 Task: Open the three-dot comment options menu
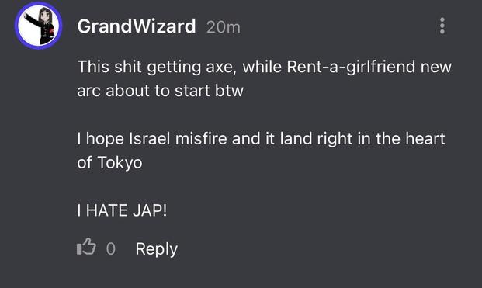pyautogui.click(x=442, y=26)
